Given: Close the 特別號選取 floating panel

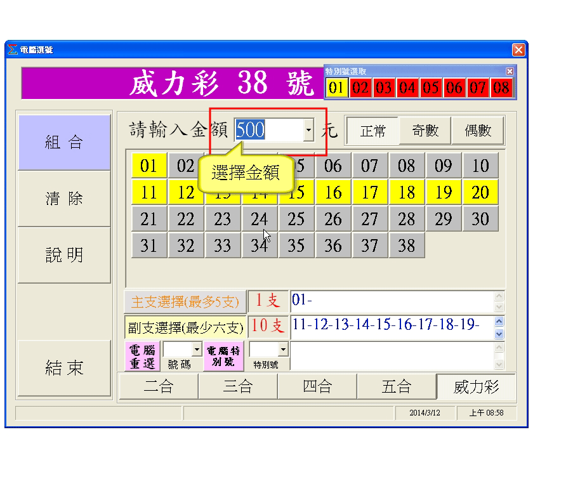Looking at the screenshot, I should [510, 71].
